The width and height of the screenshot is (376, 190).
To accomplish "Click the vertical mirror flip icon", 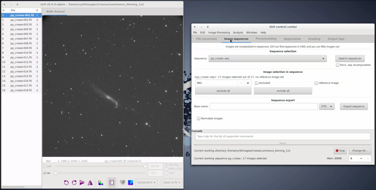I will coord(82,182).
